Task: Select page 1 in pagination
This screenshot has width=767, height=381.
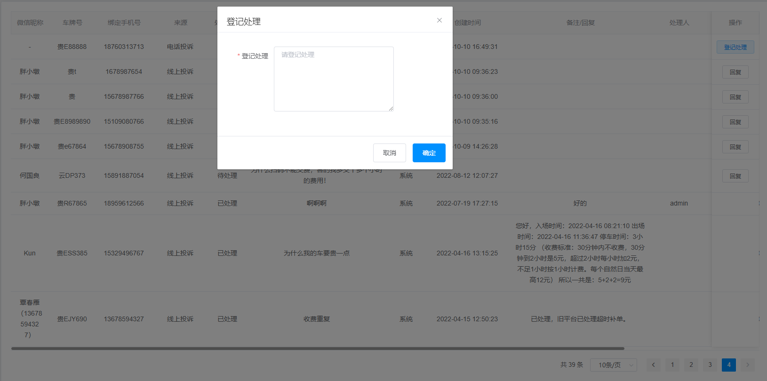Action: (672, 365)
